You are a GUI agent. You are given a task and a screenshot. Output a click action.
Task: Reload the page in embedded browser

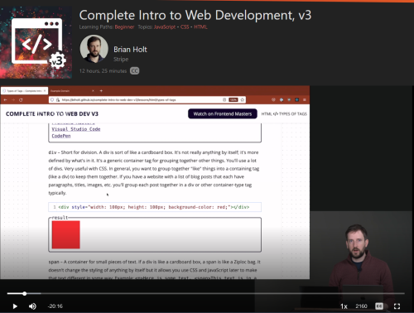pos(21,99)
